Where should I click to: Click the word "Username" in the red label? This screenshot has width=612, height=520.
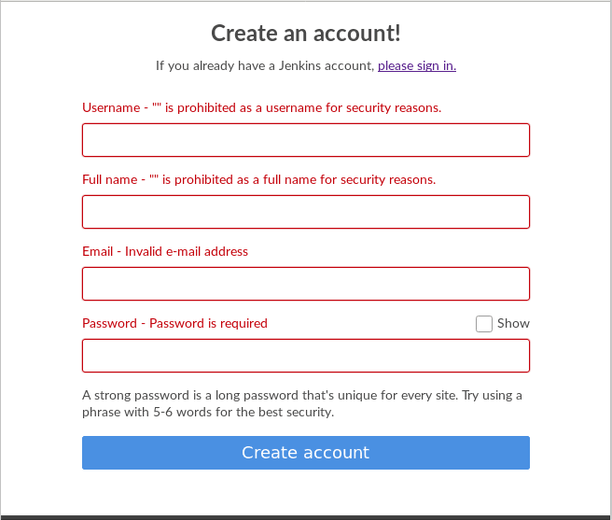pos(110,107)
